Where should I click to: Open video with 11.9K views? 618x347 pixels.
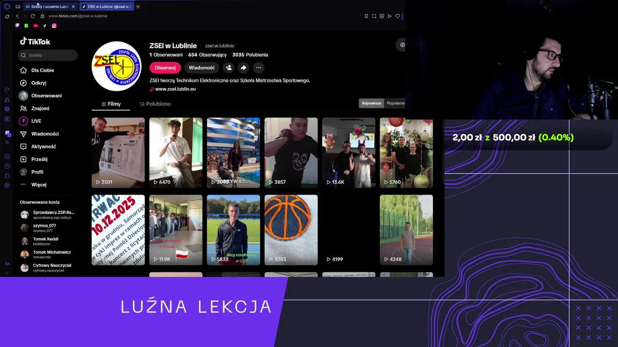[x=176, y=230]
